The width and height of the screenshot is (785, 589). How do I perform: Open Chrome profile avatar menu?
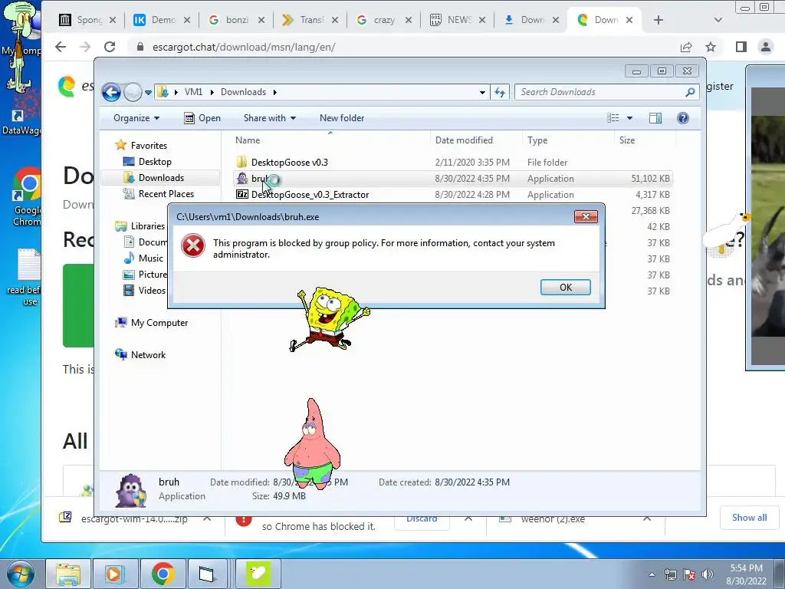766,47
